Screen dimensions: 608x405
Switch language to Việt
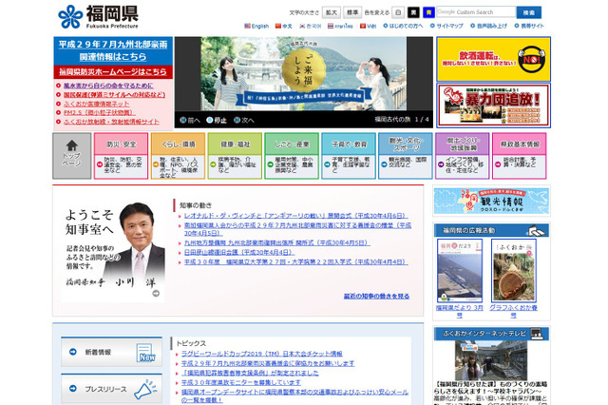tap(368, 26)
